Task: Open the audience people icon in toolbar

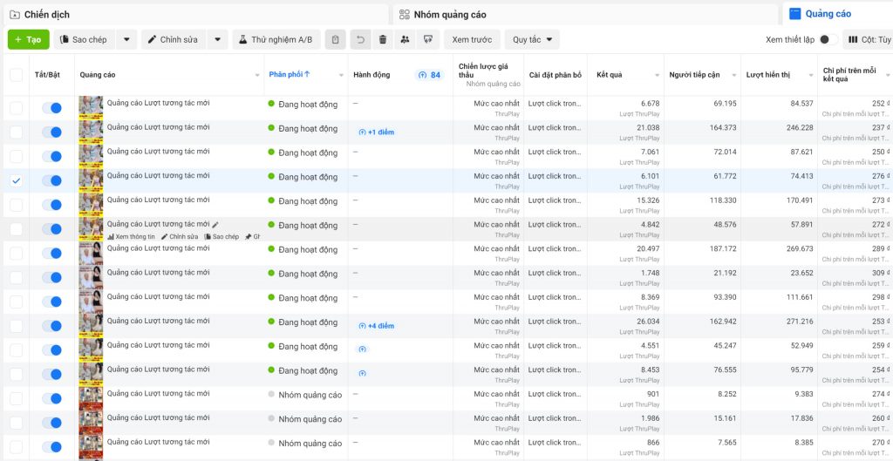Action: click(405, 40)
